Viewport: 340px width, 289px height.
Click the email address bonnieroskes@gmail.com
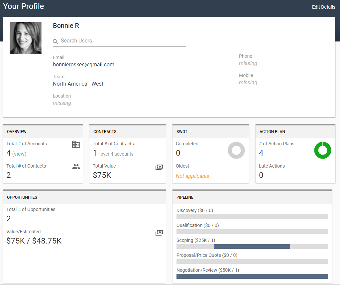(x=83, y=65)
